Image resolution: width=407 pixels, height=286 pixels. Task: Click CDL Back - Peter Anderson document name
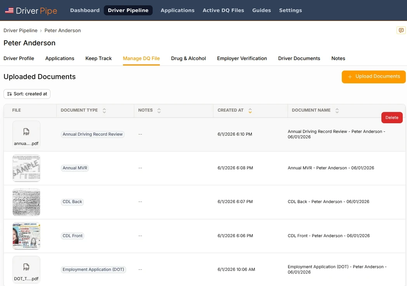pyautogui.click(x=328, y=202)
